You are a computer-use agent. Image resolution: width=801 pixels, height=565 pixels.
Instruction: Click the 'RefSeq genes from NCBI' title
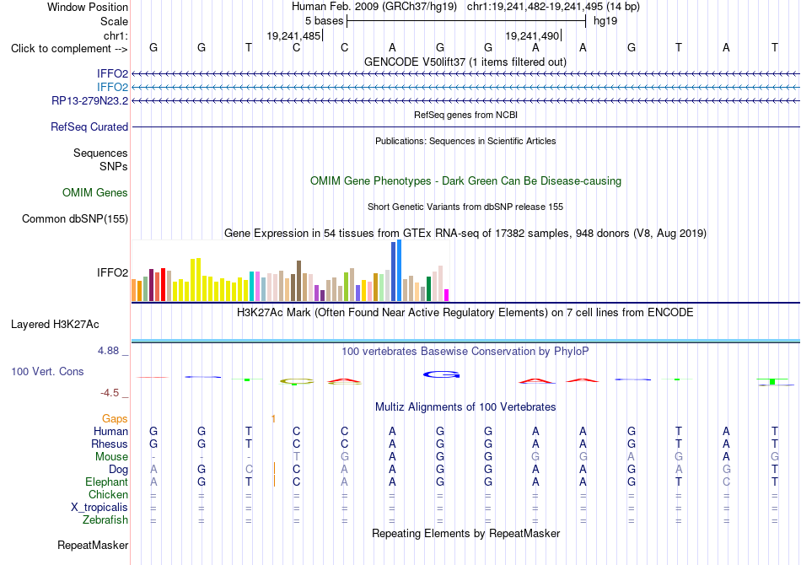click(x=465, y=115)
